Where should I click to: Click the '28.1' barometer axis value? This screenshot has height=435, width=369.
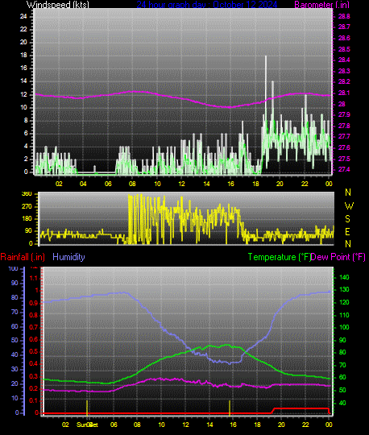click(x=344, y=93)
